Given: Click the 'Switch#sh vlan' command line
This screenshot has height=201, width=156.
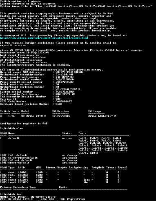Looking at the screenshot, I should pyautogui.click(x=11, y=128).
